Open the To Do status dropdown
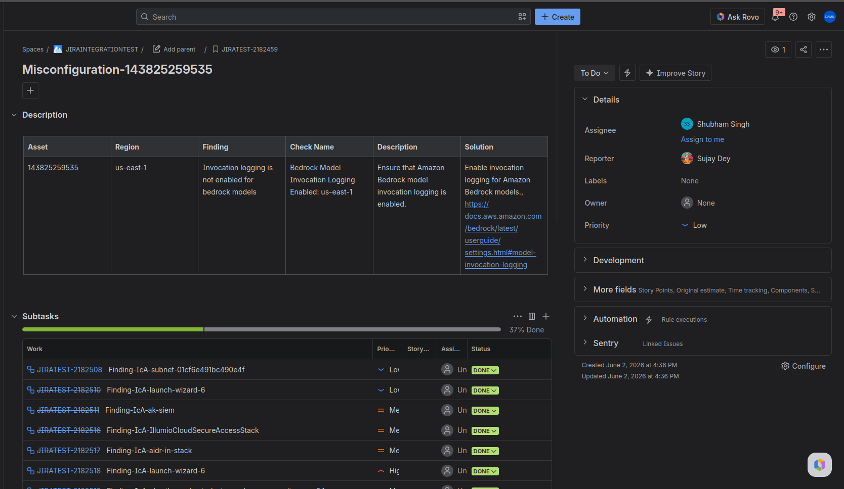This screenshot has height=489, width=844. click(595, 73)
